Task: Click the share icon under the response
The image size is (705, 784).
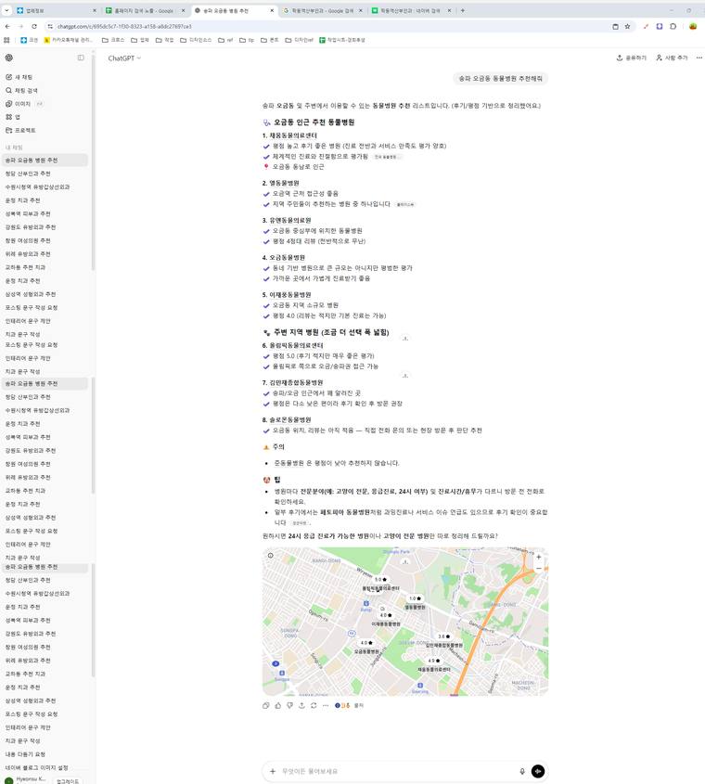Action: [x=302, y=705]
